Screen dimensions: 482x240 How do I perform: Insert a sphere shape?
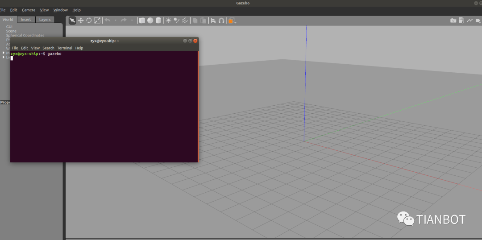pyautogui.click(x=150, y=20)
